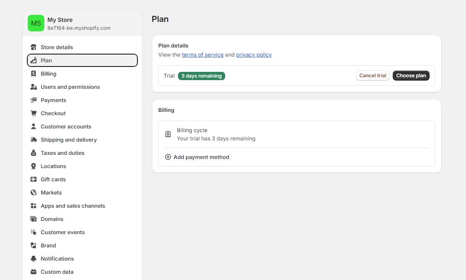The height and width of the screenshot is (280, 466).
Task: Click the plus circle icon for payment method
Action: [168, 157]
